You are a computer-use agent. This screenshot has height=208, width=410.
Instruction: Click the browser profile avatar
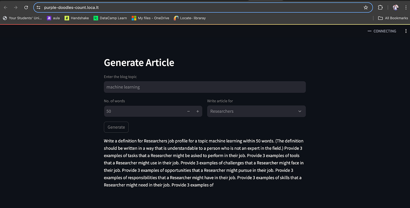pos(395,7)
